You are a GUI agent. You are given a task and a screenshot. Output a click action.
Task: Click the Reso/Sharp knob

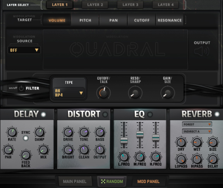135,93
